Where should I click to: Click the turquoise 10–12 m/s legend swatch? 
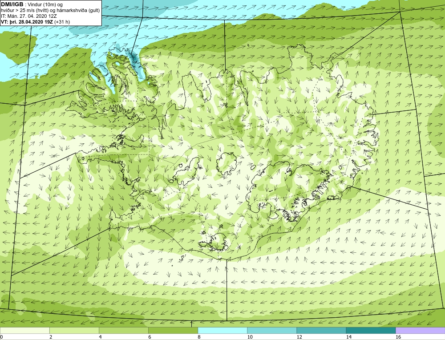point(271,330)
